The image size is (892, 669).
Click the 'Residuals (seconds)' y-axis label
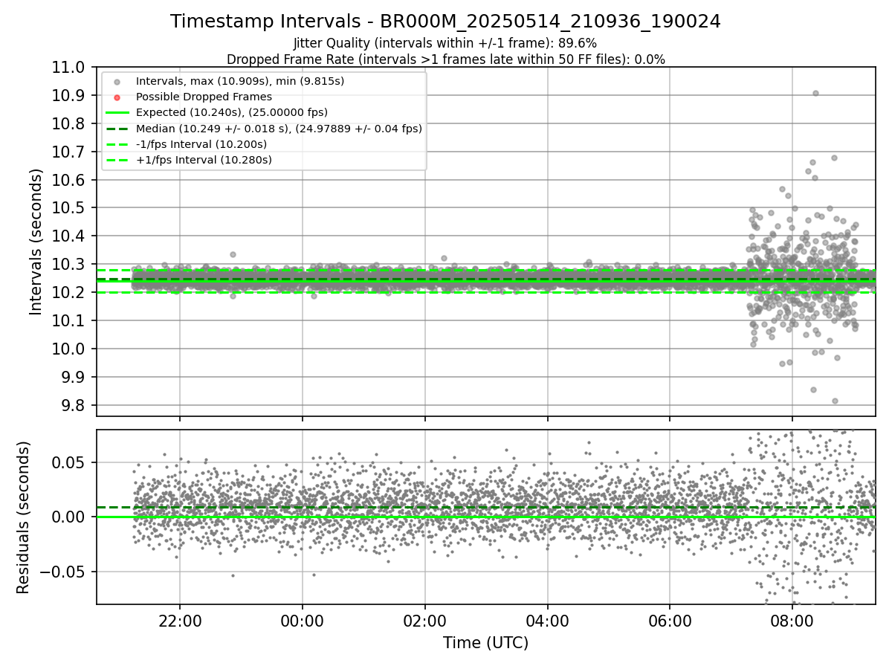pos(23,517)
